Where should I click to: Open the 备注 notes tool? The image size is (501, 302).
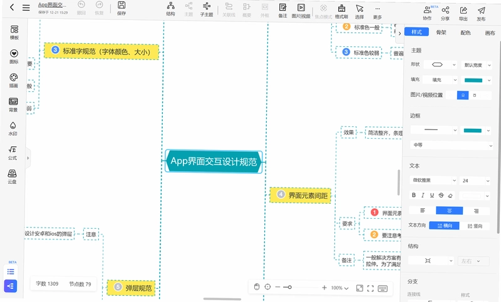pos(282,11)
